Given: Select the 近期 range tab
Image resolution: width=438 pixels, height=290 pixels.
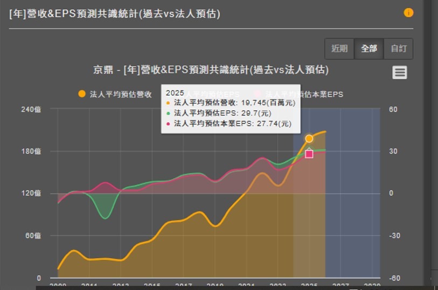Looking at the screenshot, I should tap(339, 49).
